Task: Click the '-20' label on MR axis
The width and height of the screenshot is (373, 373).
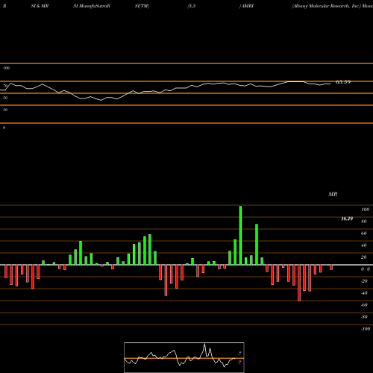Action: click(x=364, y=281)
